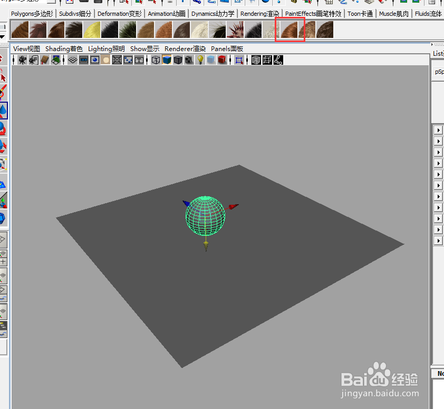Click the Smooth Shade All blue cube icon
This screenshot has width=444, height=409.
pos(167,60)
